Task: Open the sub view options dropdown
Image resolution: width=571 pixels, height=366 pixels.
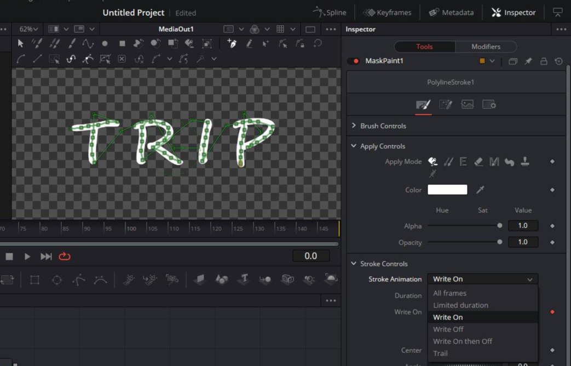Action: click(x=92, y=29)
